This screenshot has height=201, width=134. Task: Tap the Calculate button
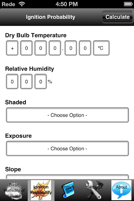[117, 17]
